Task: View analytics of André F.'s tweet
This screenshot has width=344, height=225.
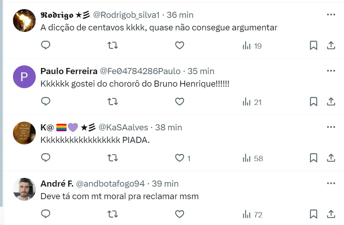Action: point(253,214)
